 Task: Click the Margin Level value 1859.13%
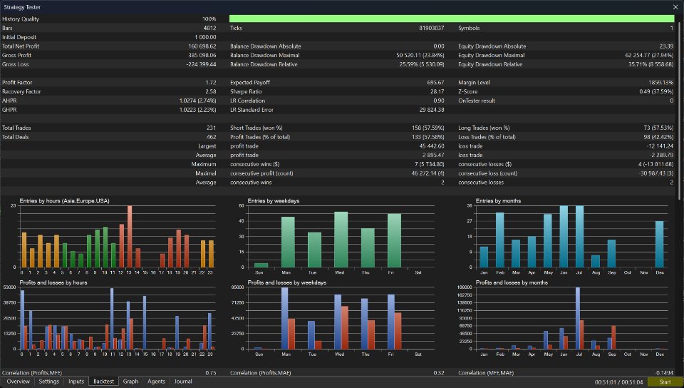(x=660, y=83)
